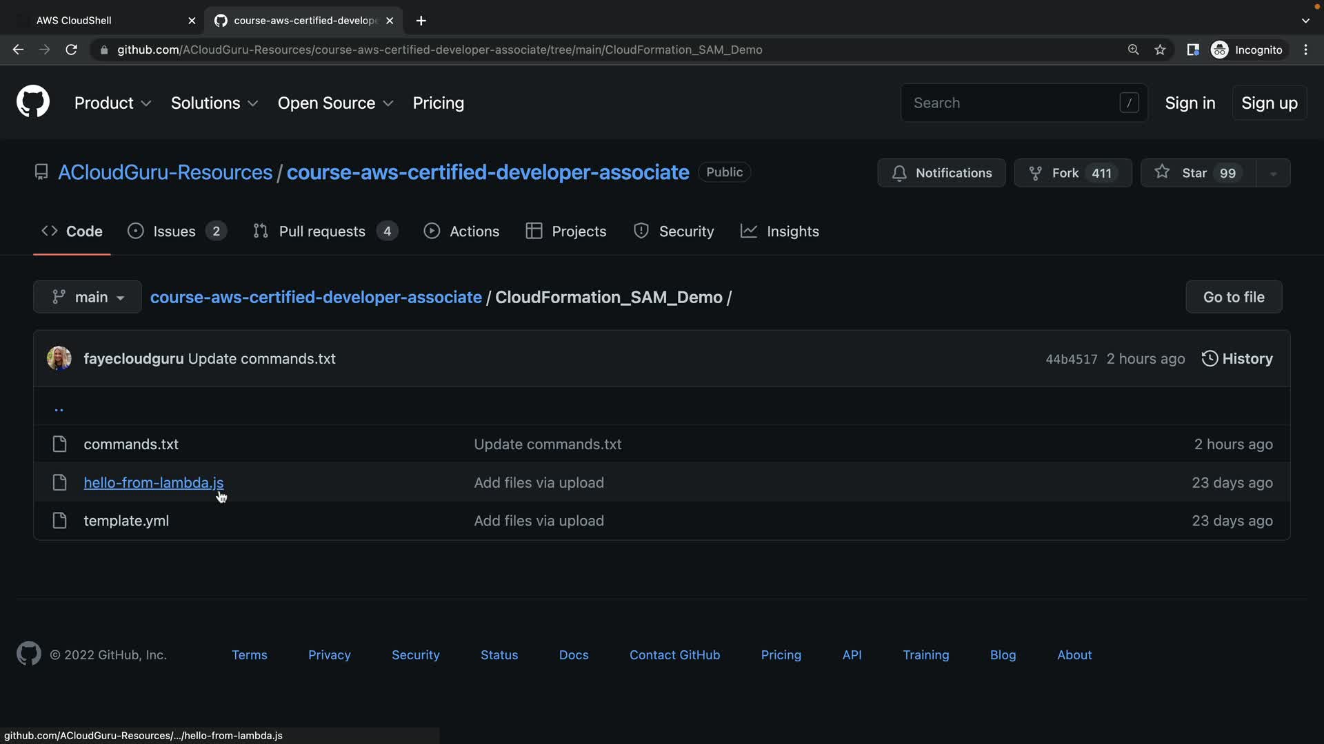Click the Go to file button
The width and height of the screenshot is (1324, 744).
1233,297
